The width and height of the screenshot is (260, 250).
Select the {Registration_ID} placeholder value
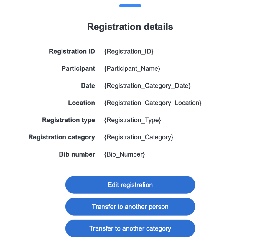(x=129, y=52)
